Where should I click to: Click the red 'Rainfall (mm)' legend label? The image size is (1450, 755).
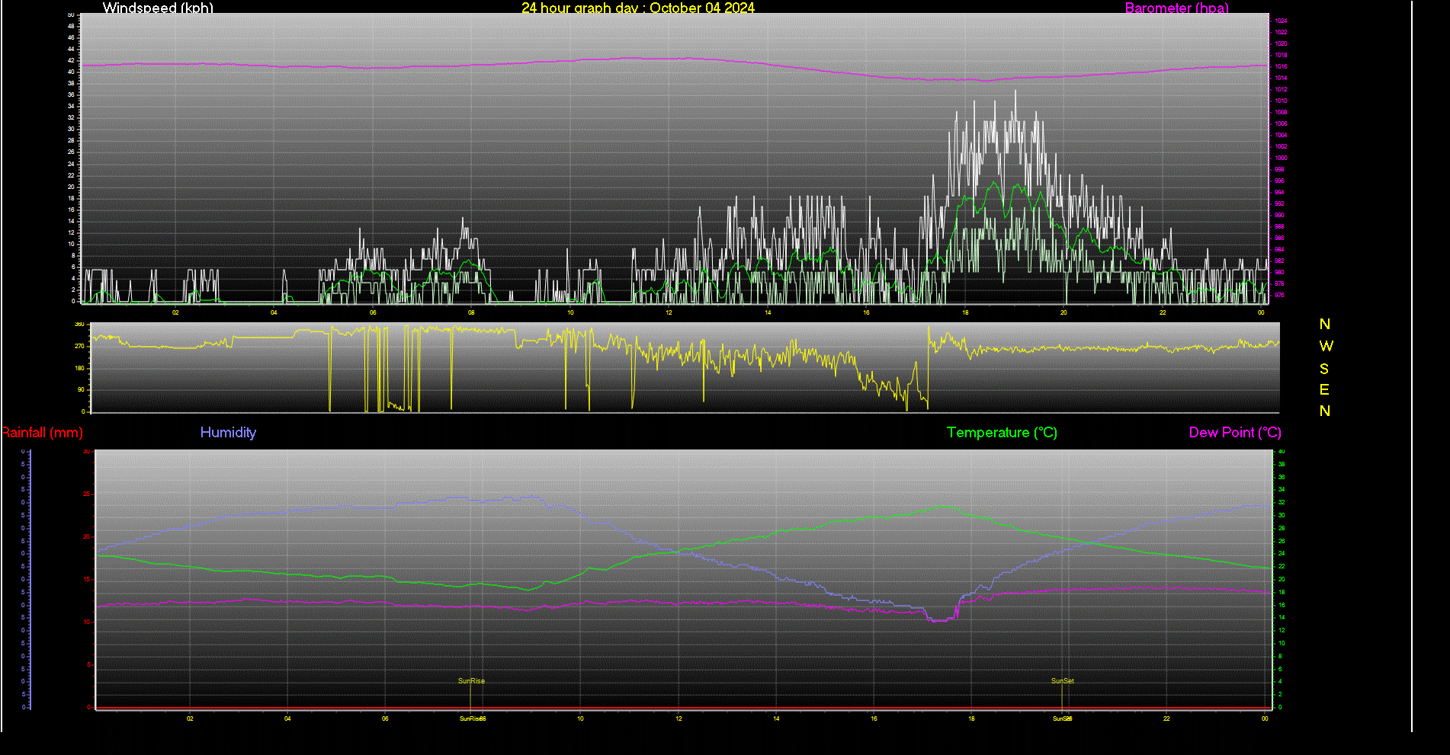[x=42, y=433]
